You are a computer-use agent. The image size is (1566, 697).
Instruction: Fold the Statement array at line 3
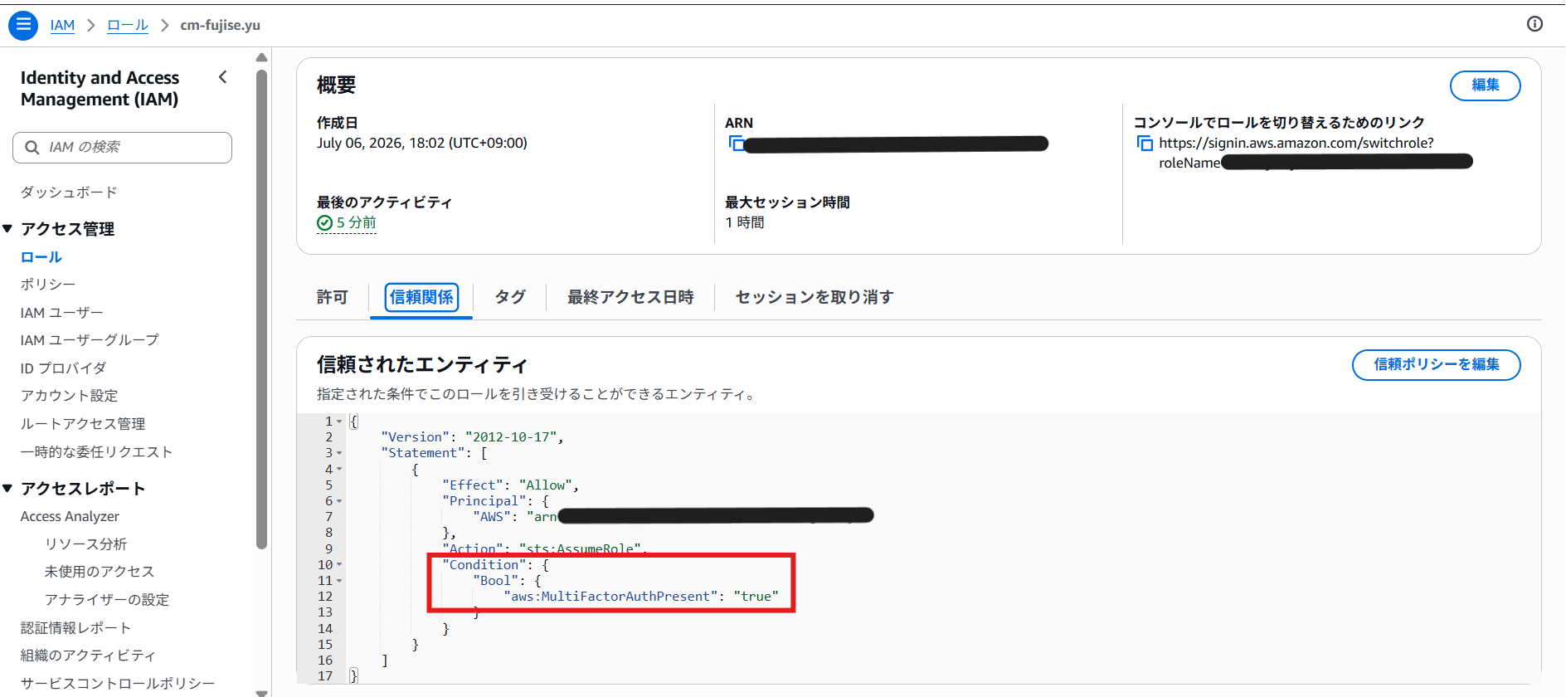tap(339, 453)
